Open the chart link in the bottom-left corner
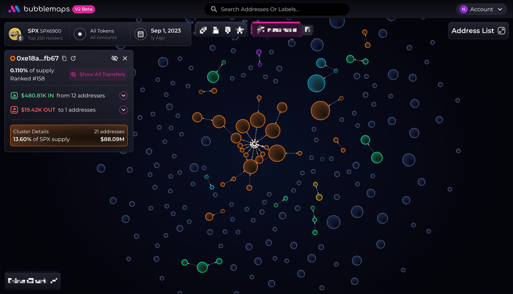The image size is (513, 294). pos(32,281)
